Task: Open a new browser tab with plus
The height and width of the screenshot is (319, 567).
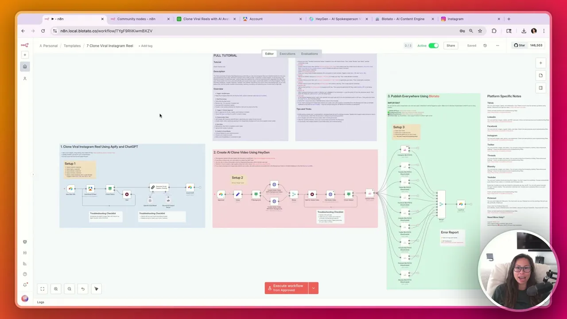Action: [x=509, y=19]
